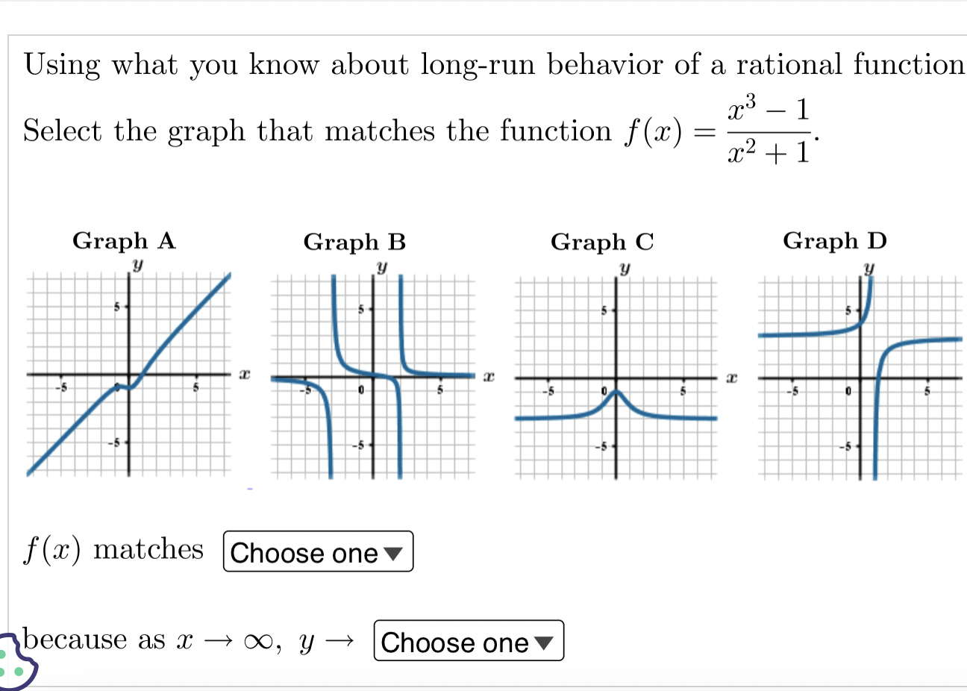Click the Graph D title label
This screenshot has width=967, height=691.
834,240
